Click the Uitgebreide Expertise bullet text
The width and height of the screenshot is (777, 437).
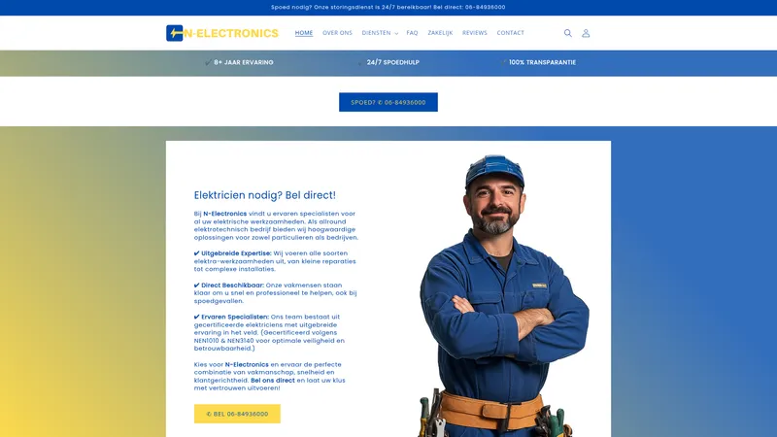tap(276, 261)
